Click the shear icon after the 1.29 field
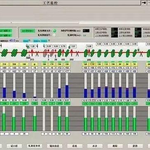The width and height of the screenshot is (150, 150). coord(37,54)
